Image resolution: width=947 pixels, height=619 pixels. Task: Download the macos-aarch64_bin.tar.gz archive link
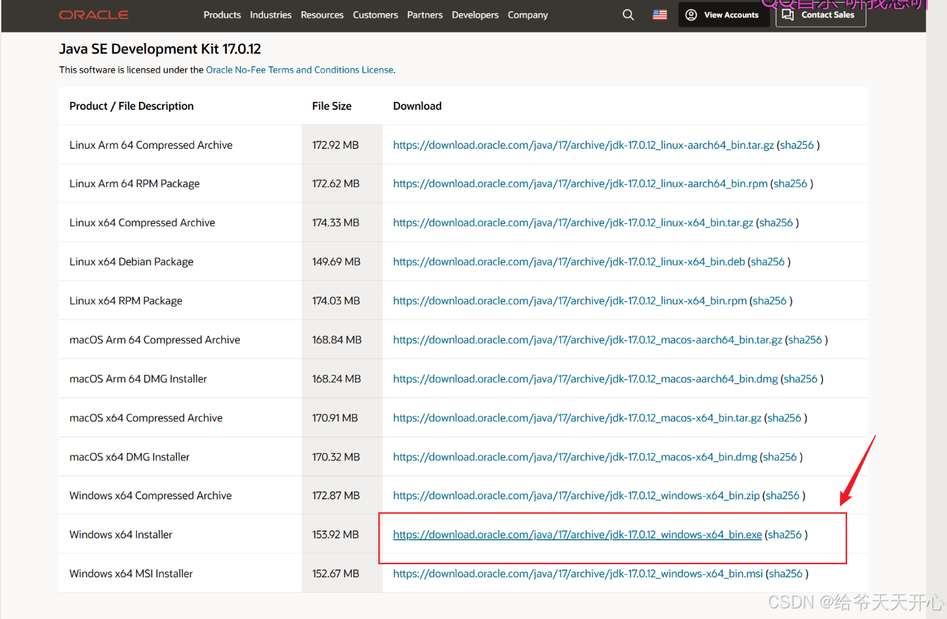coord(587,339)
